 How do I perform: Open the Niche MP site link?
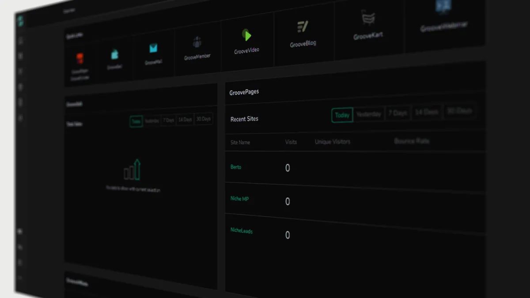(239, 199)
